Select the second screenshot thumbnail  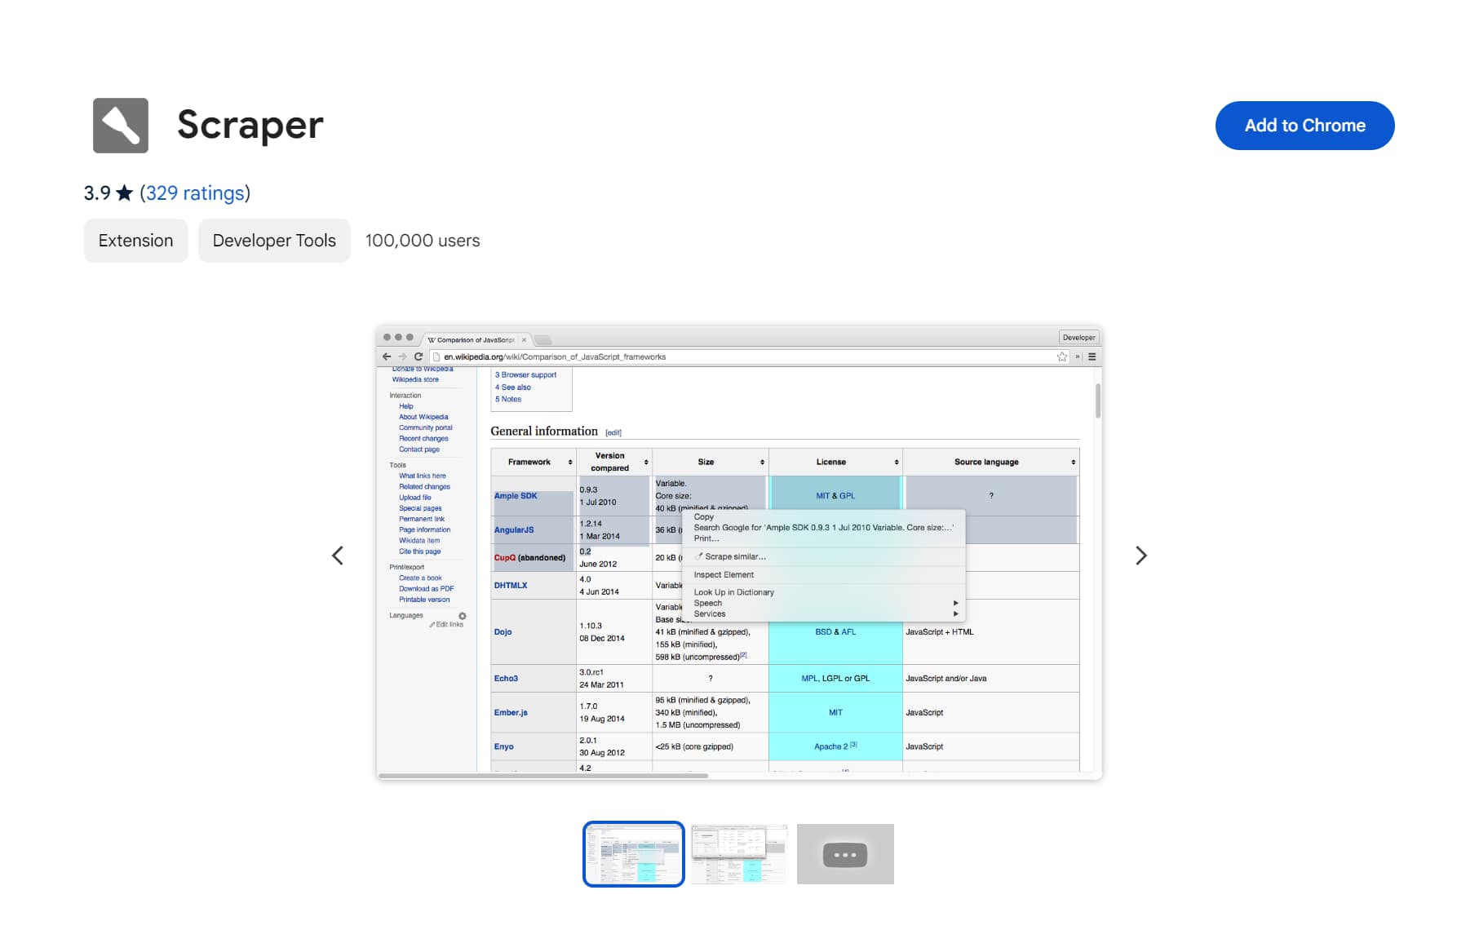pyautogui.click(x=738, y=854)
